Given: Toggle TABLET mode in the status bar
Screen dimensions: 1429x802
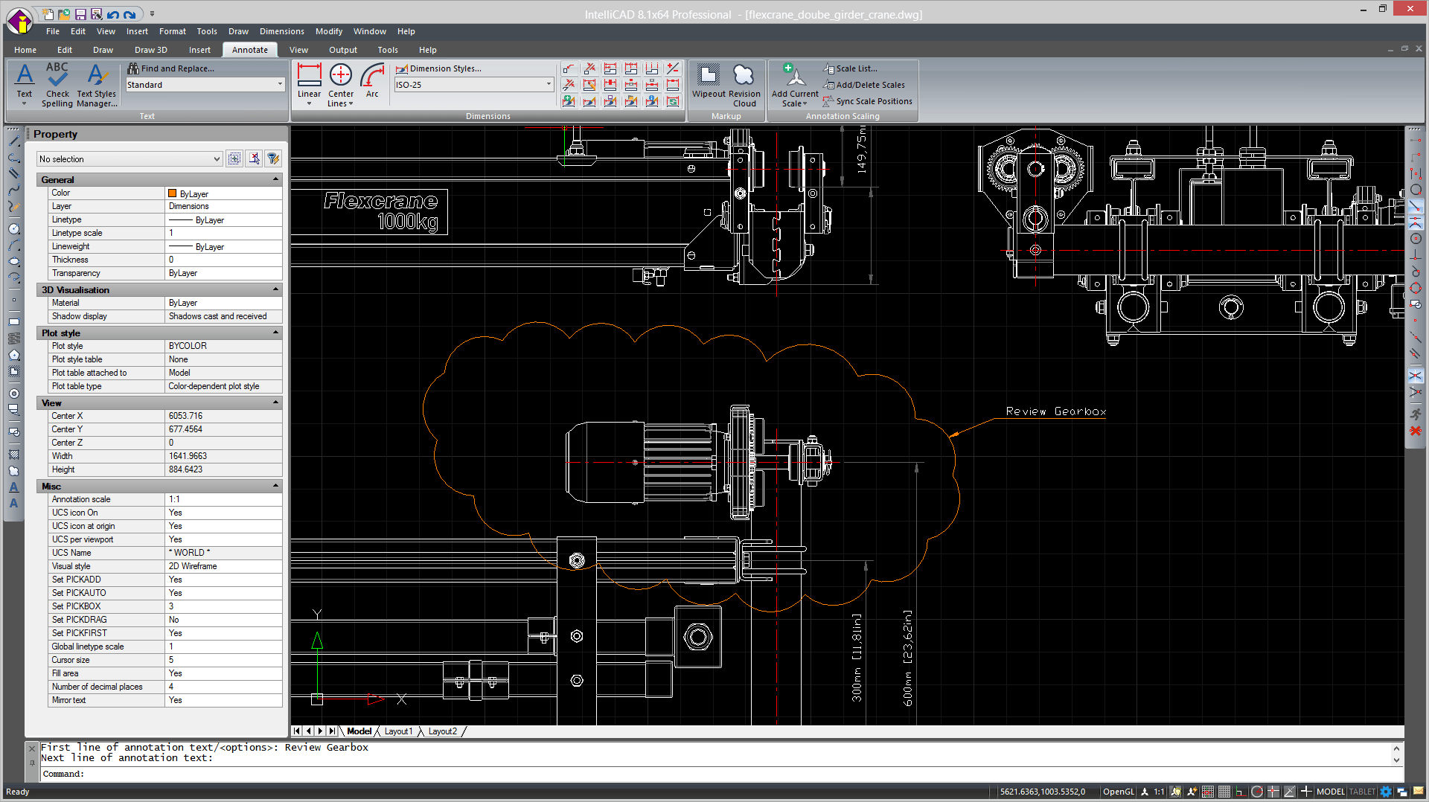Looking at the screenshot, I should pos(1362,792).
